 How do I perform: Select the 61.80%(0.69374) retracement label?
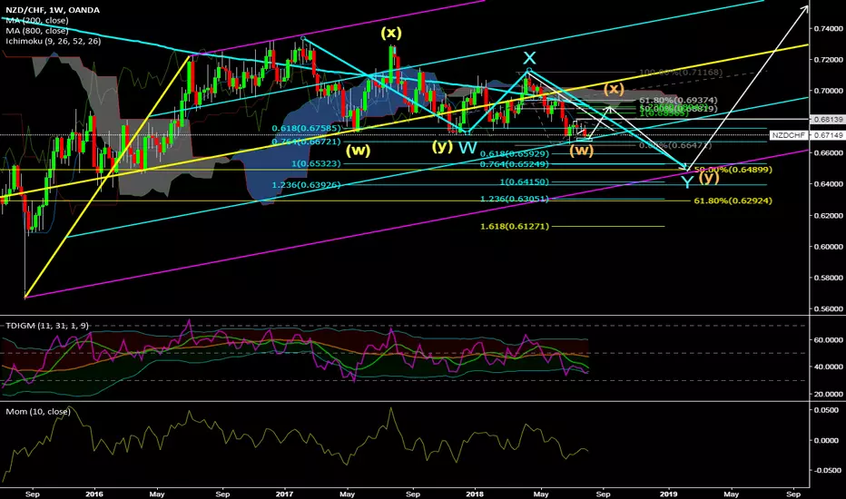[x=678, y=101]
